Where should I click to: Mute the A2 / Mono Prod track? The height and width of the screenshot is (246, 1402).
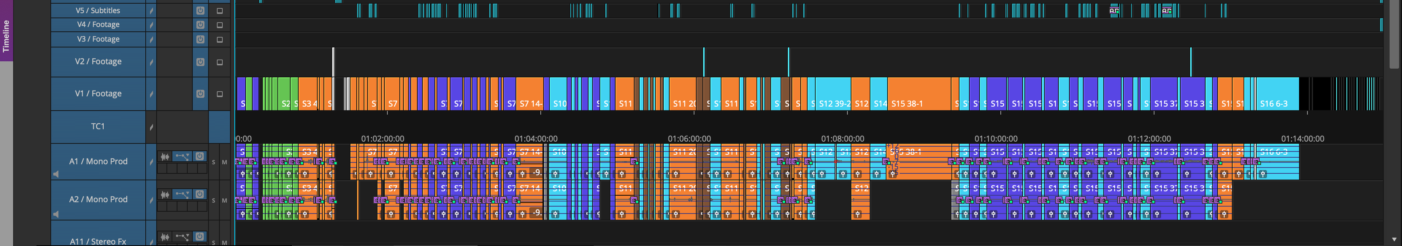pos(224,200)
